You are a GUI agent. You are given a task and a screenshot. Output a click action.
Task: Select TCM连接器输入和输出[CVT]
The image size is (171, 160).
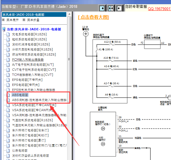[32, 75]
